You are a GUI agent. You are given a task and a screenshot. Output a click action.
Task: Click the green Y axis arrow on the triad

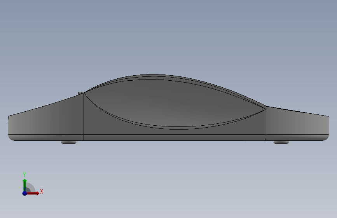point(24,185)
